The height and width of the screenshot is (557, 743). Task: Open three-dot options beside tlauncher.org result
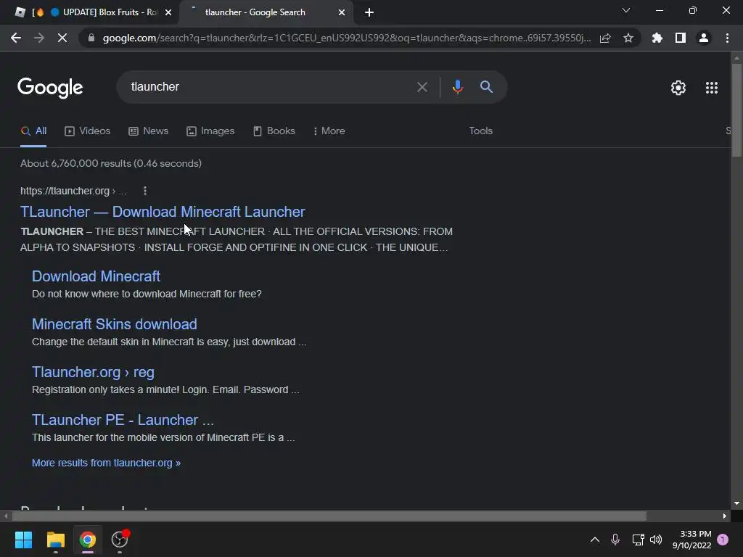pyautogui.click(x=145, y=191)
